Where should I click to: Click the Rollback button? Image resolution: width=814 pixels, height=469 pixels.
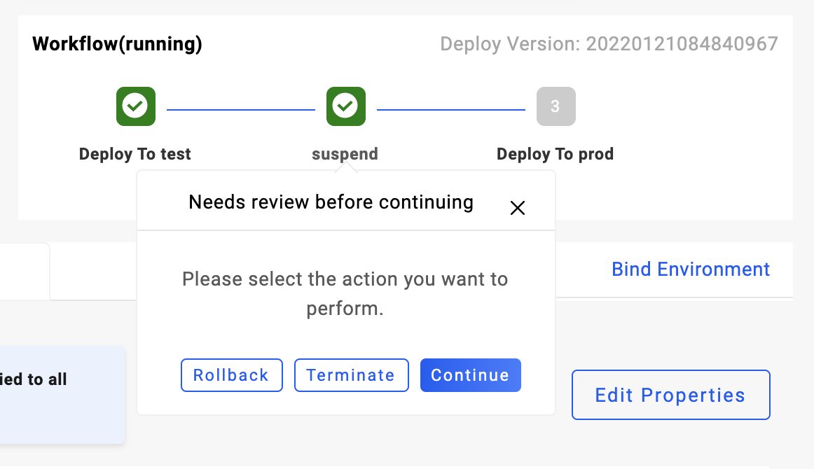231,375
